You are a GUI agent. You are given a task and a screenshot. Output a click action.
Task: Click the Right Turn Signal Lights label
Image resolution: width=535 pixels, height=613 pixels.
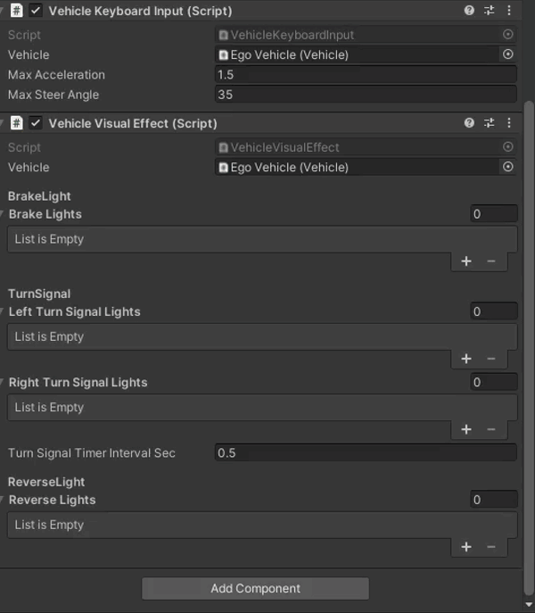78,382
